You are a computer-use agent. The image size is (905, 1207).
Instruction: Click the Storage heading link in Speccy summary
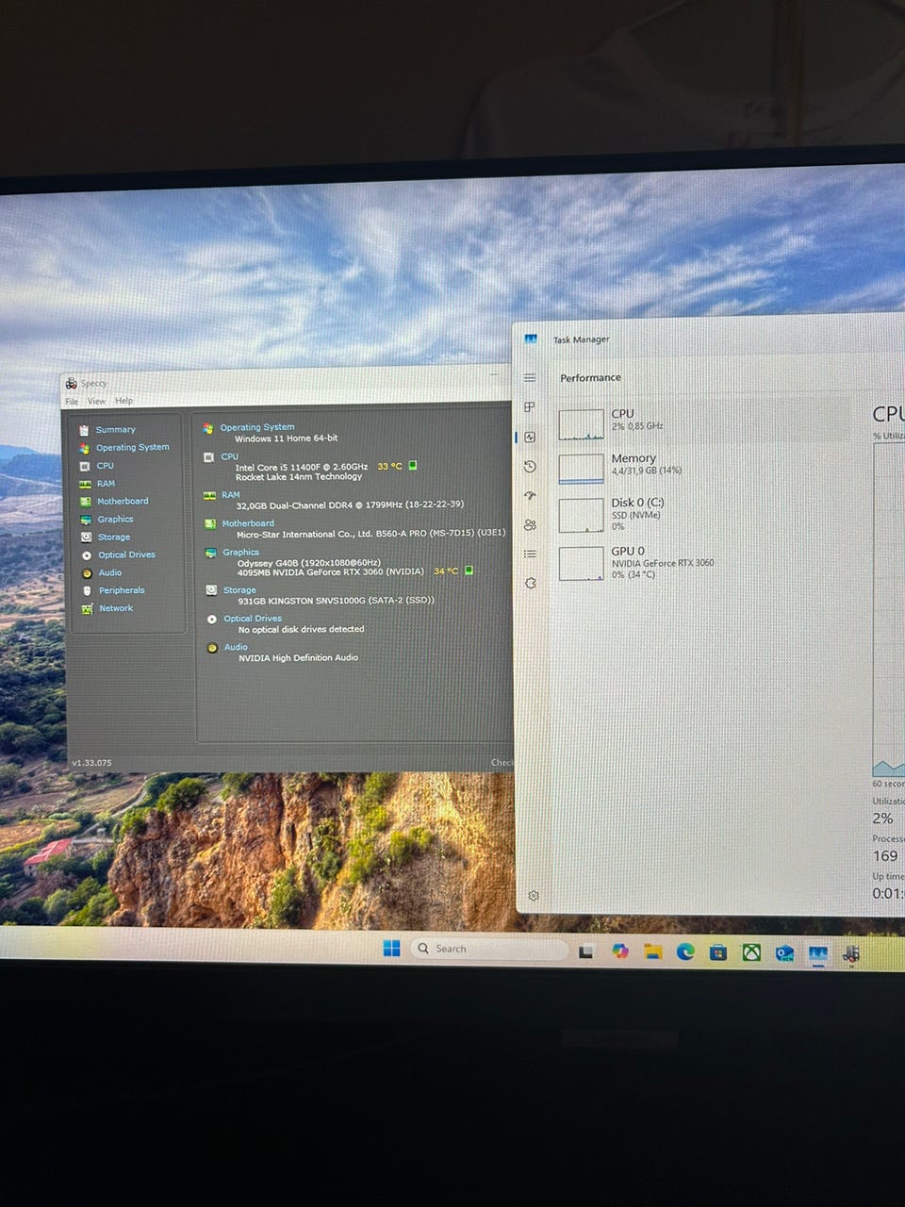coord(239,590)
